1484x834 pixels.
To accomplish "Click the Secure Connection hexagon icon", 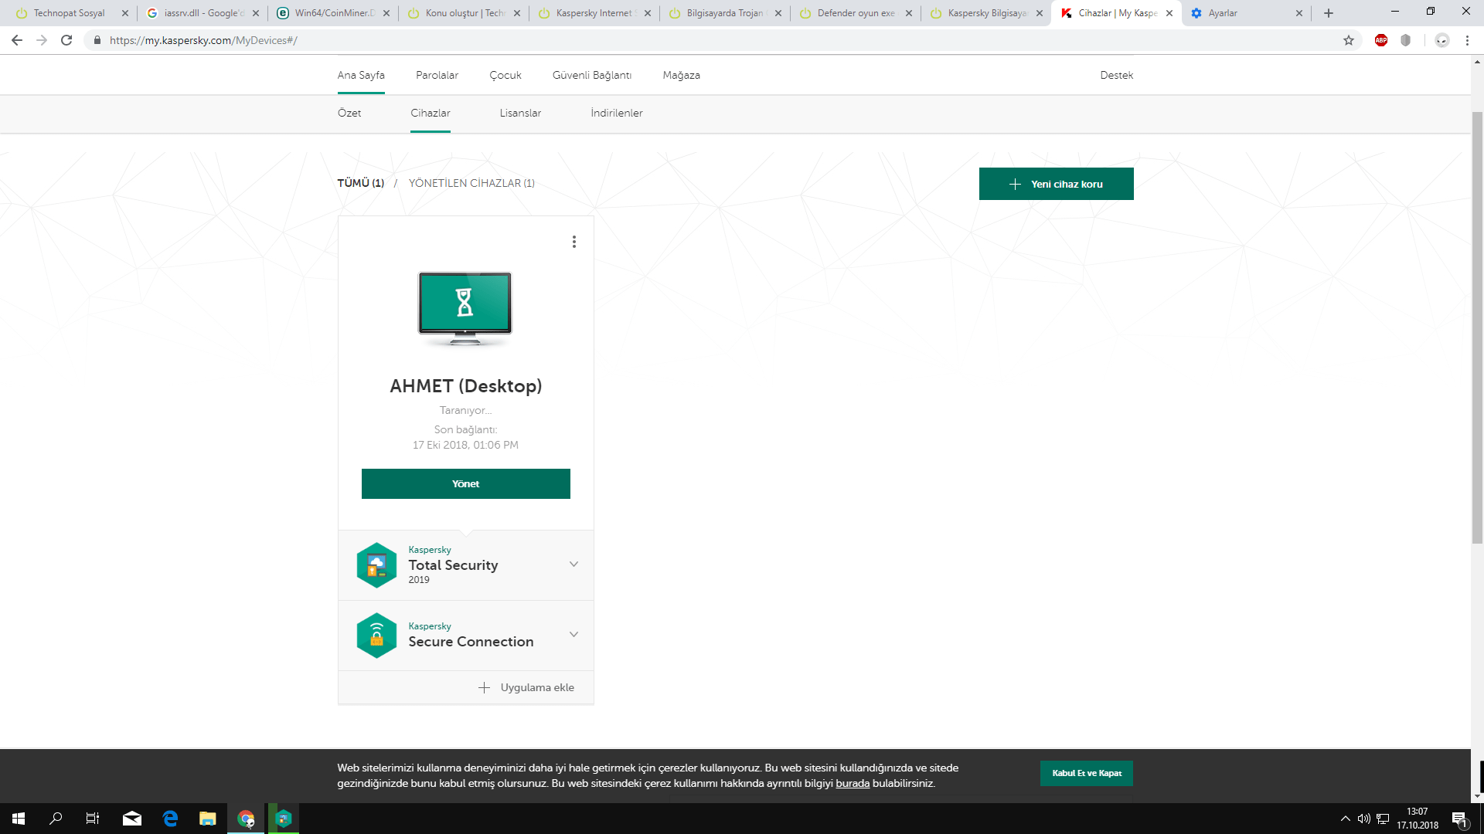I will [376, 636].
